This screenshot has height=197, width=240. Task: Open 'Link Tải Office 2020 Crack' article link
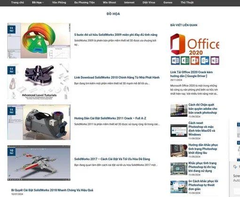[192, 74]
